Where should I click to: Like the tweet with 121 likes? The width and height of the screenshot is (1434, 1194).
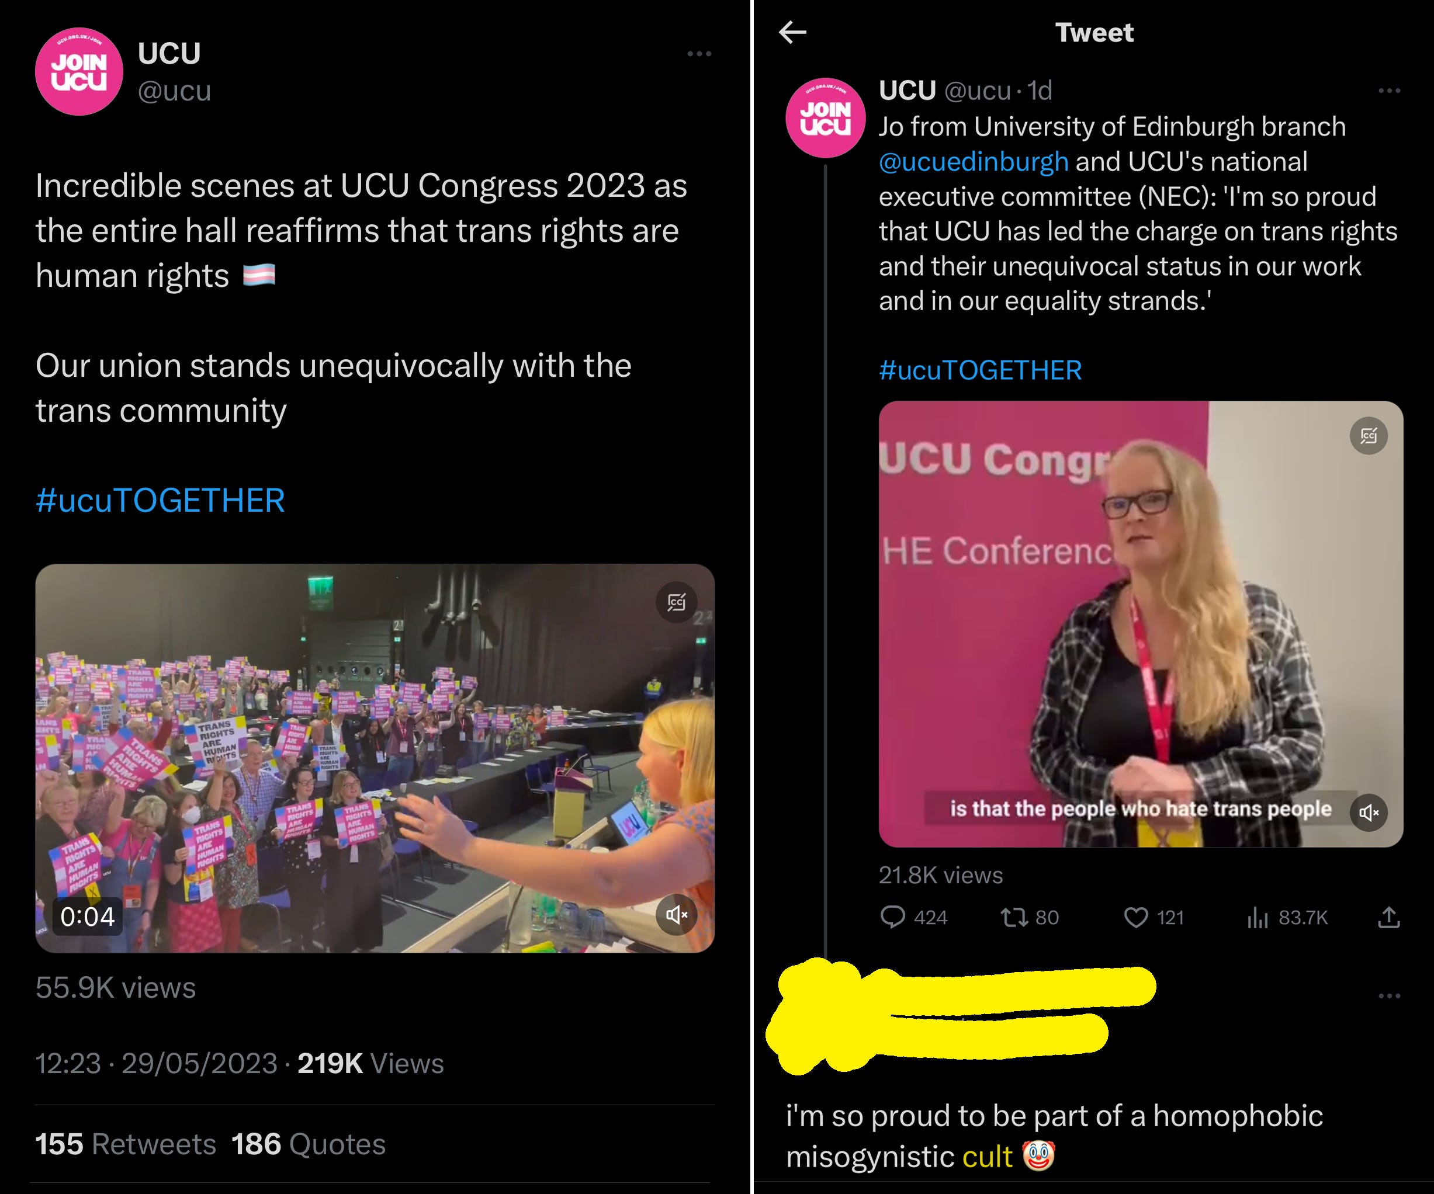1135,917
